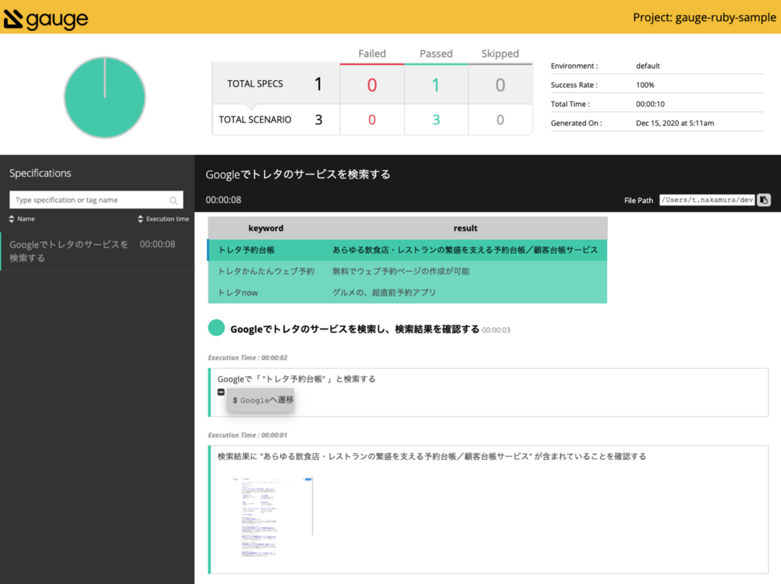The width and height of the screenshot is (781, 584).
Task: Click the search magnifier icon
Action: click(173, 201)
